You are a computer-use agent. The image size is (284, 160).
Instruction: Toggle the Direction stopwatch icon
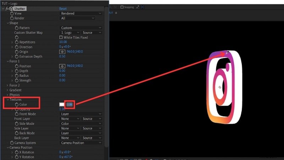(x=17, y=47)
